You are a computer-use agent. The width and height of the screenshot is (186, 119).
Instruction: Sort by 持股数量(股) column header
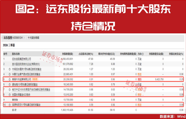(x=67, y=54)
